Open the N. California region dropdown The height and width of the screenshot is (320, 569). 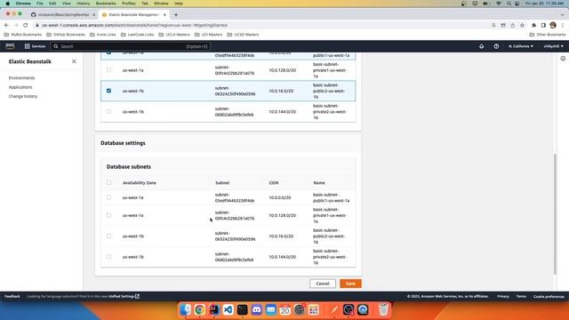[x=521, y=46]
